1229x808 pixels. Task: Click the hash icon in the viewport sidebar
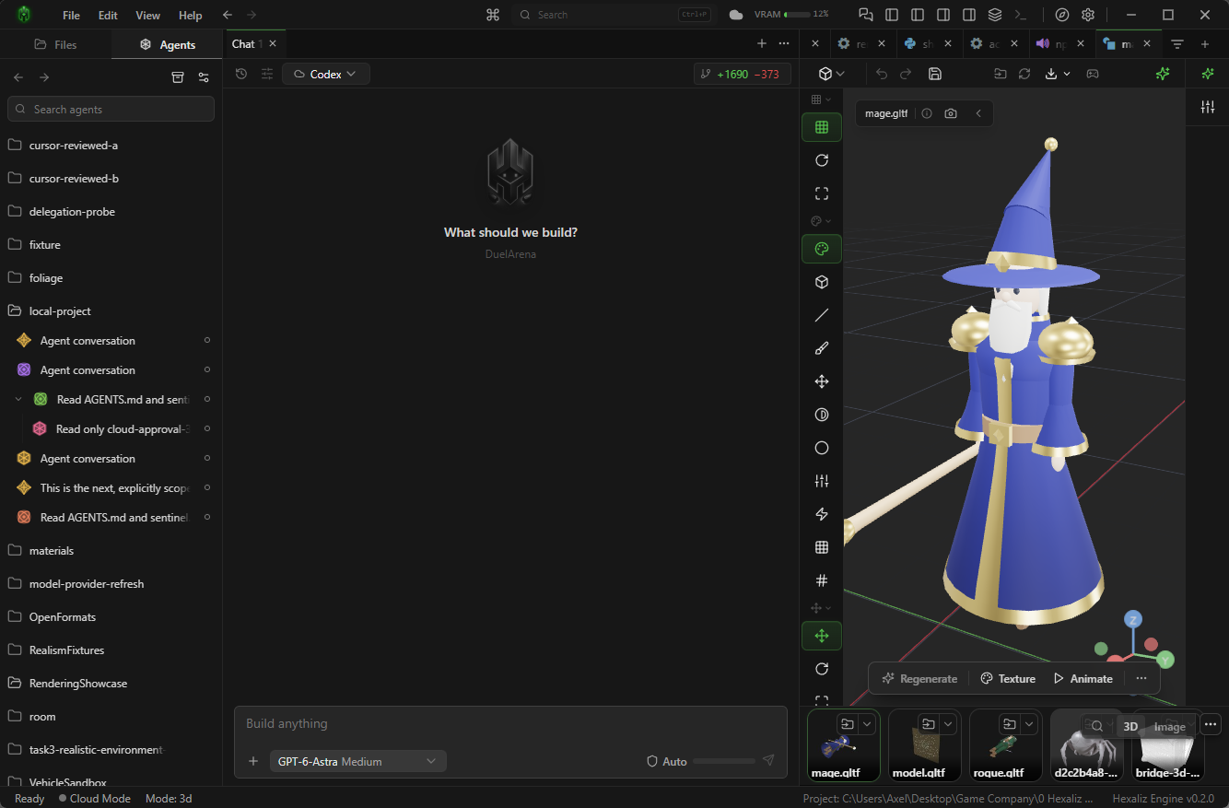tap(822, 580)
